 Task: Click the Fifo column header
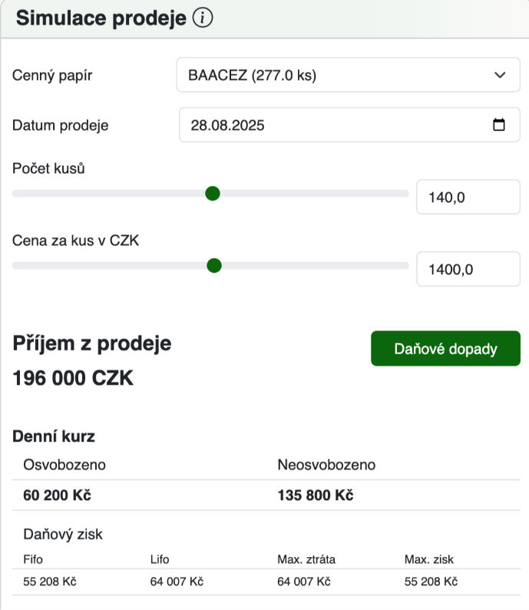33,559
